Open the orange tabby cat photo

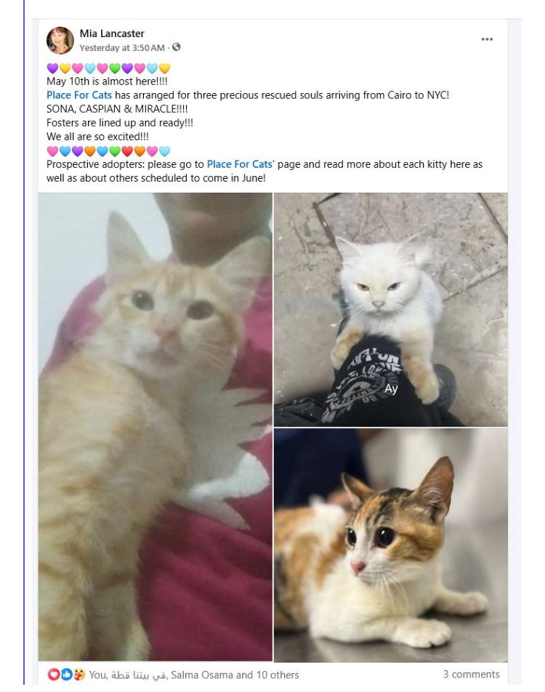tap(155, 427)
